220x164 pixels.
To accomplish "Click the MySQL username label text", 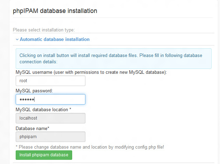I will tap(91, 72).
